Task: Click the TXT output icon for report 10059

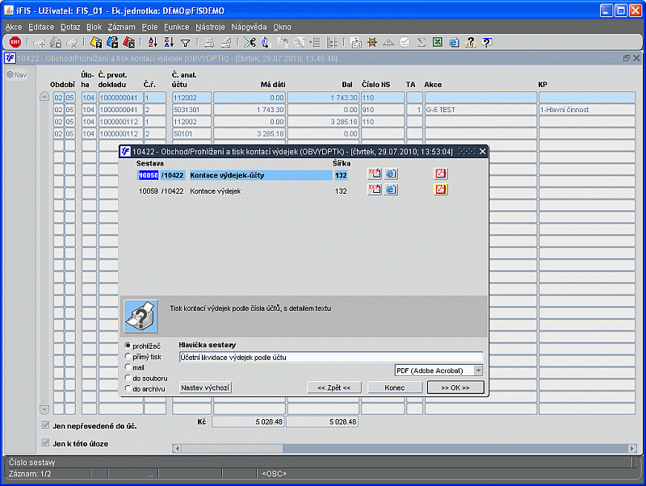Action: click(375, 191)
